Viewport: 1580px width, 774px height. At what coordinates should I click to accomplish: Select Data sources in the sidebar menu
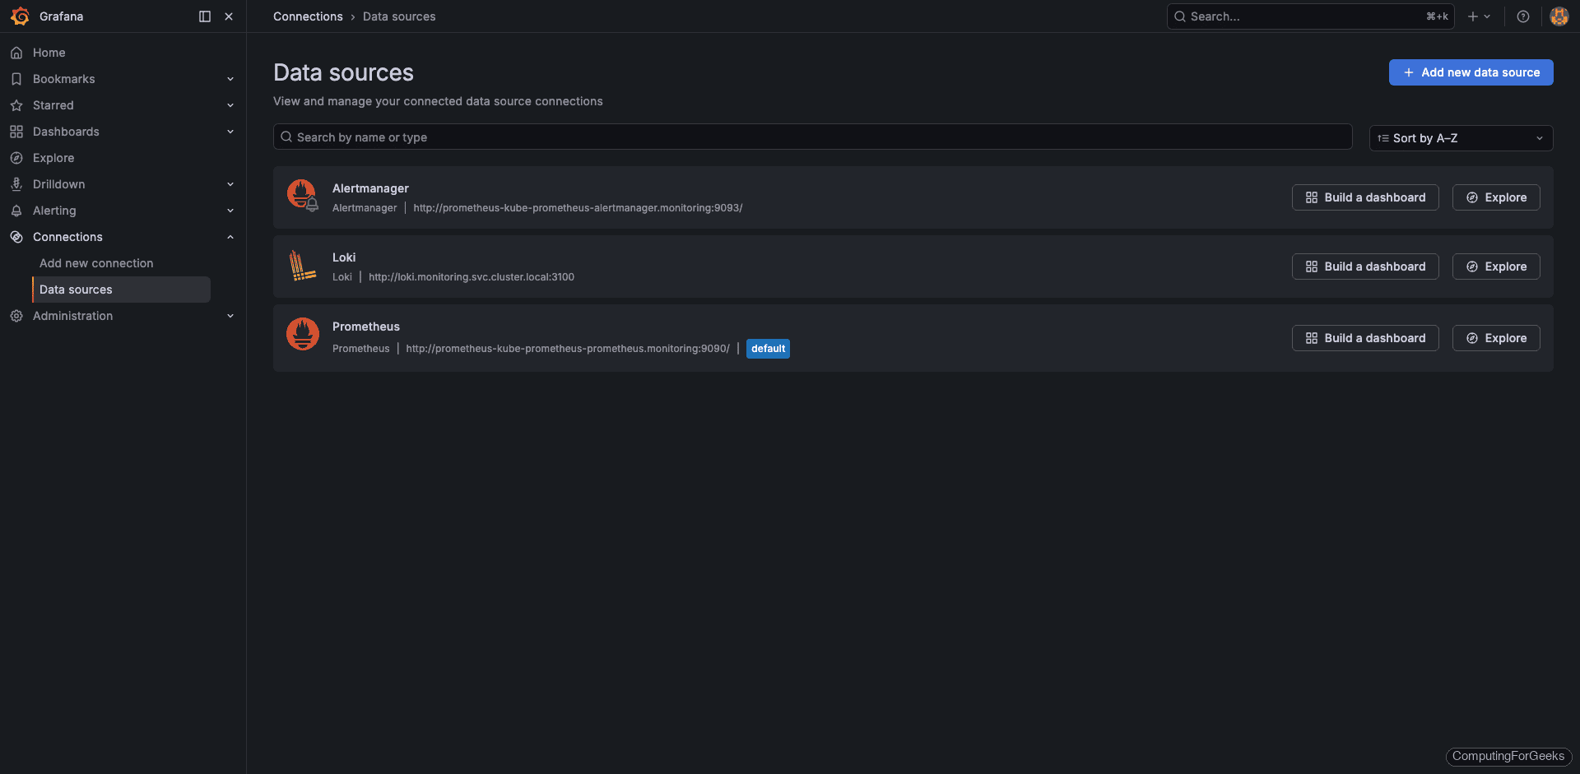point(76,289)
